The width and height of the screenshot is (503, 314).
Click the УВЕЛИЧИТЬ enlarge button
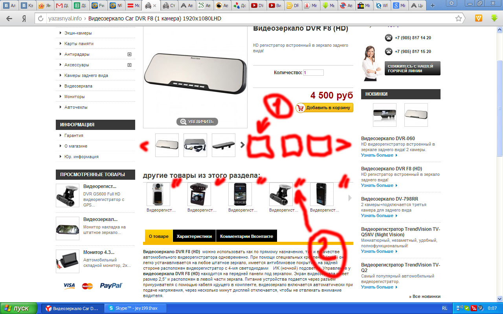click(x=197, y=122)
